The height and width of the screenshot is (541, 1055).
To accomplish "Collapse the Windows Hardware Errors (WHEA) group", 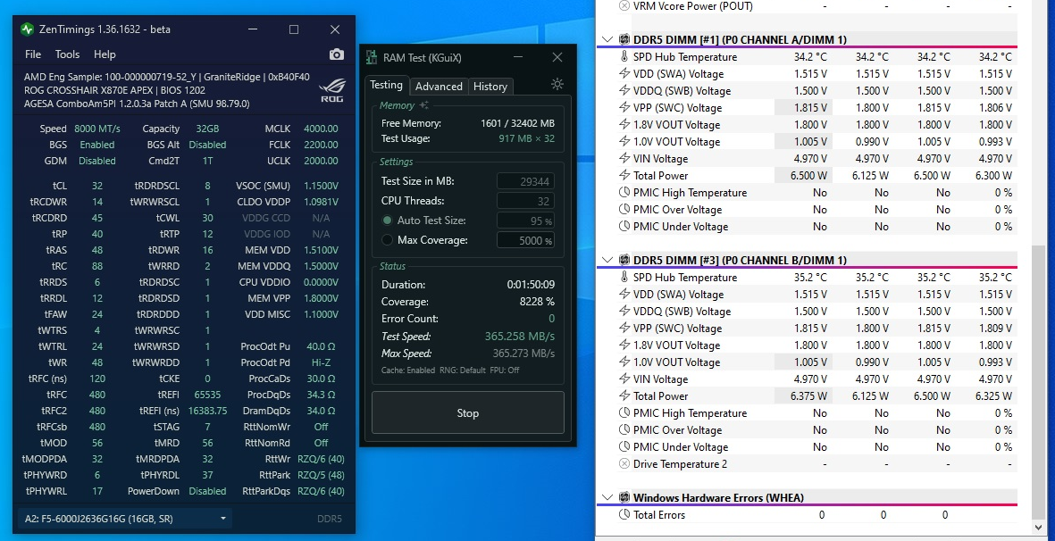I will [x=607, y=498].
